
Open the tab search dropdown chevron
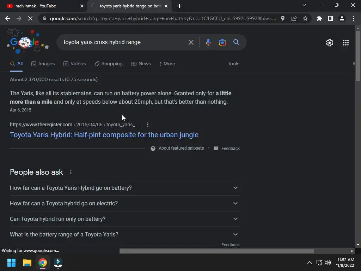304,5
